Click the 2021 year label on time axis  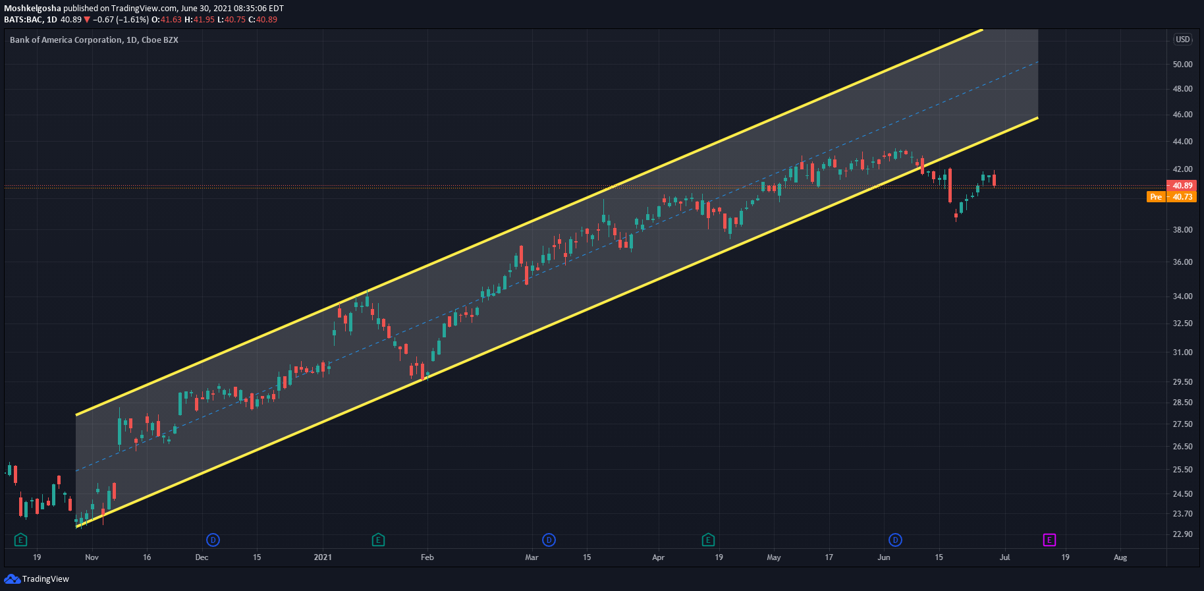[323, 557]
